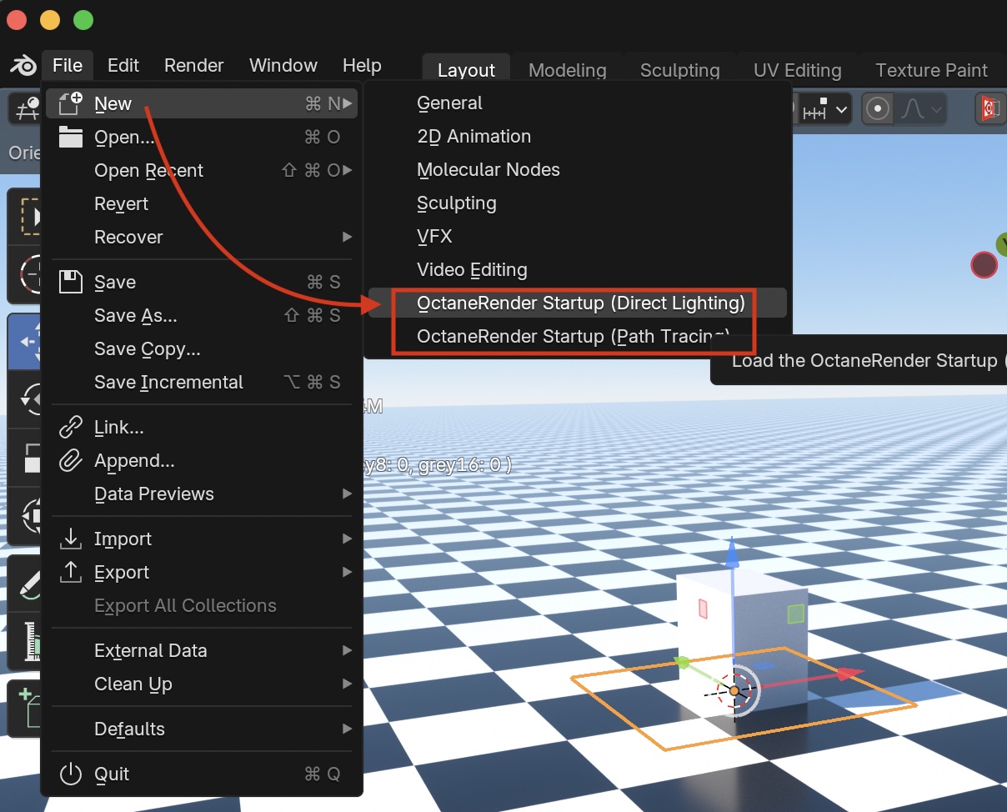Switch to the Layout workspace tab

pos(466,70)
